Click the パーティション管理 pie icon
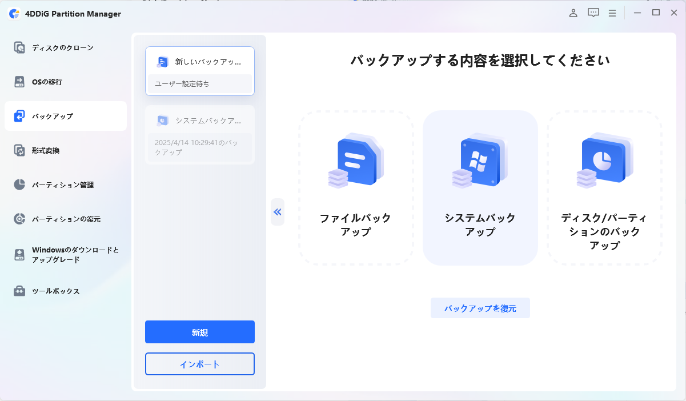 [19, 185]
